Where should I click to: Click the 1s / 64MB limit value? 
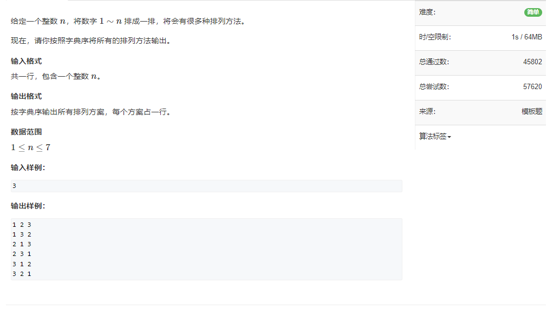pyautogui.click(x=527, y=37)
